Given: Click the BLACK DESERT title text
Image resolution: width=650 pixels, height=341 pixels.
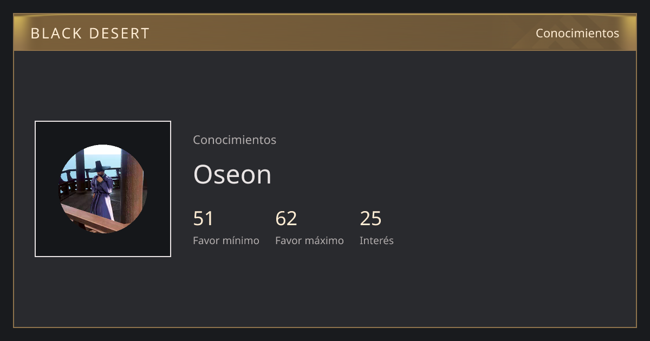Looking at the screenshot, I should [x=90, y=34].
